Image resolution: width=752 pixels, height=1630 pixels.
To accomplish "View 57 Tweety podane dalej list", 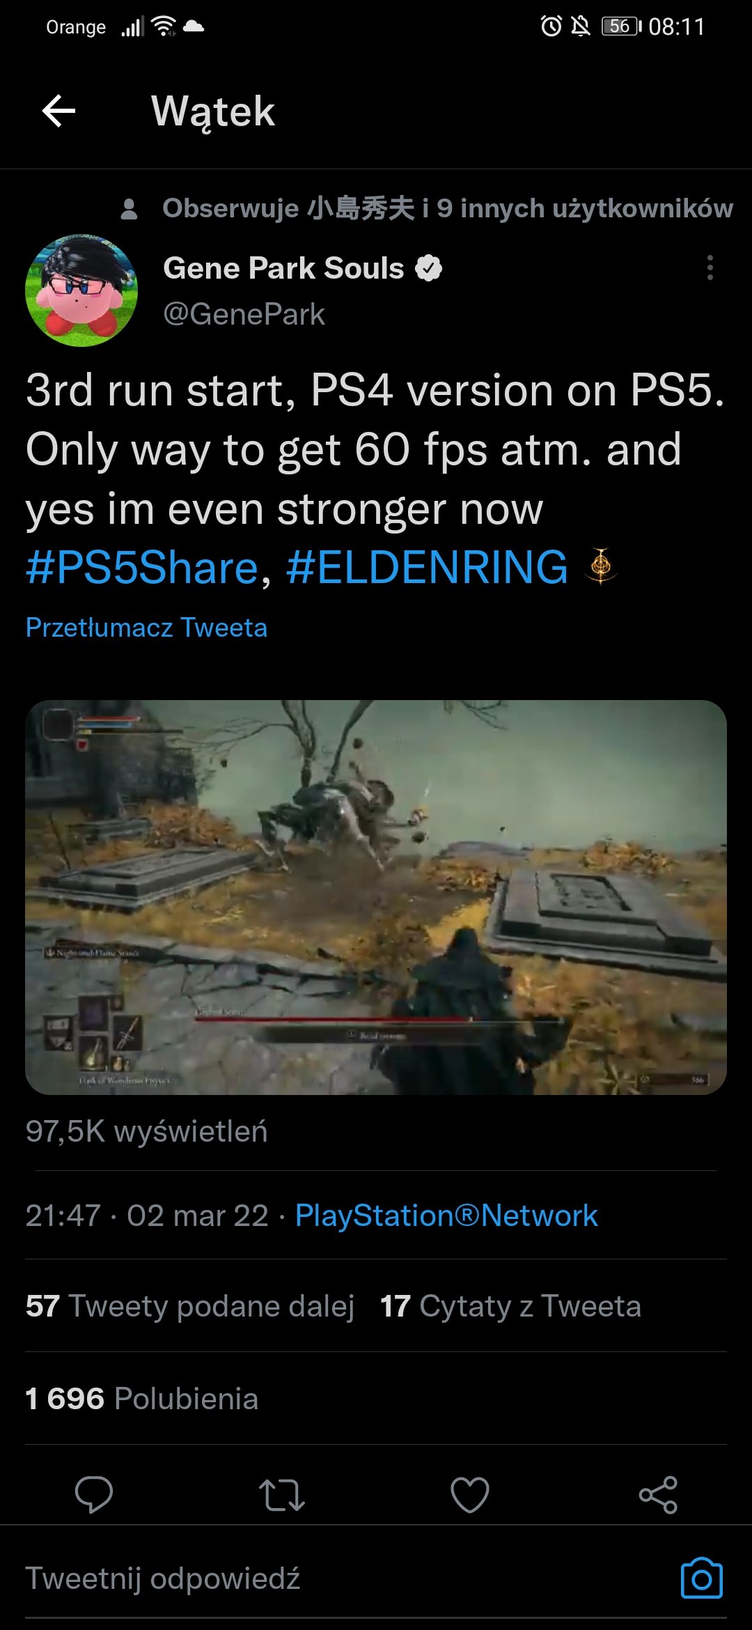I will point(190,1306).
